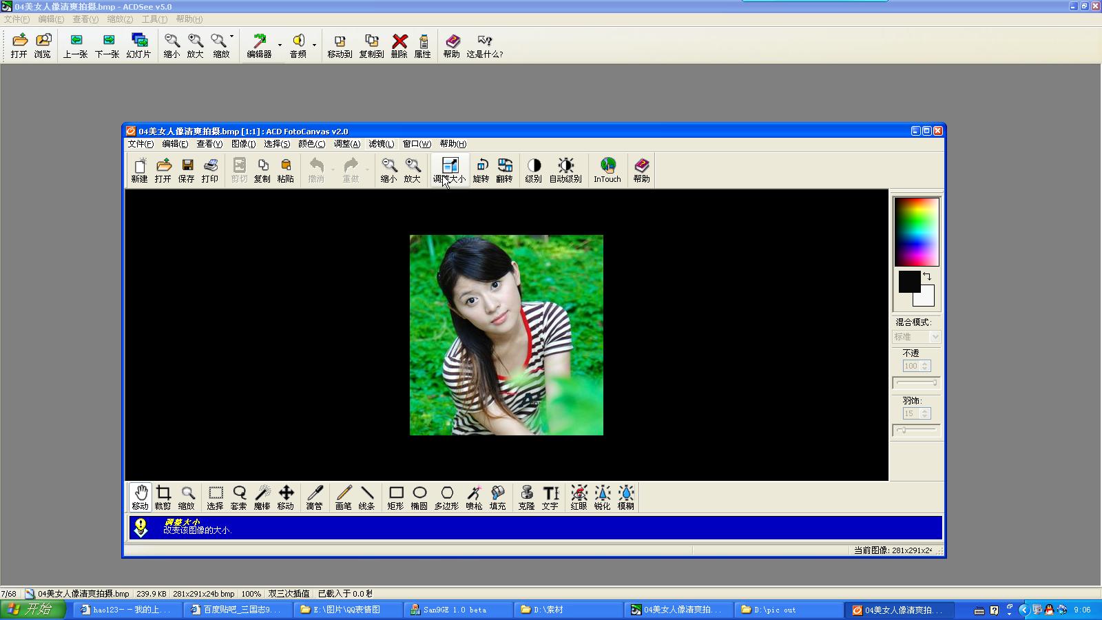Viewport: 1102px width, 620px height.
Task: Open the blend mode (混合模式) dropdown
Action: [x=935, y=337]
